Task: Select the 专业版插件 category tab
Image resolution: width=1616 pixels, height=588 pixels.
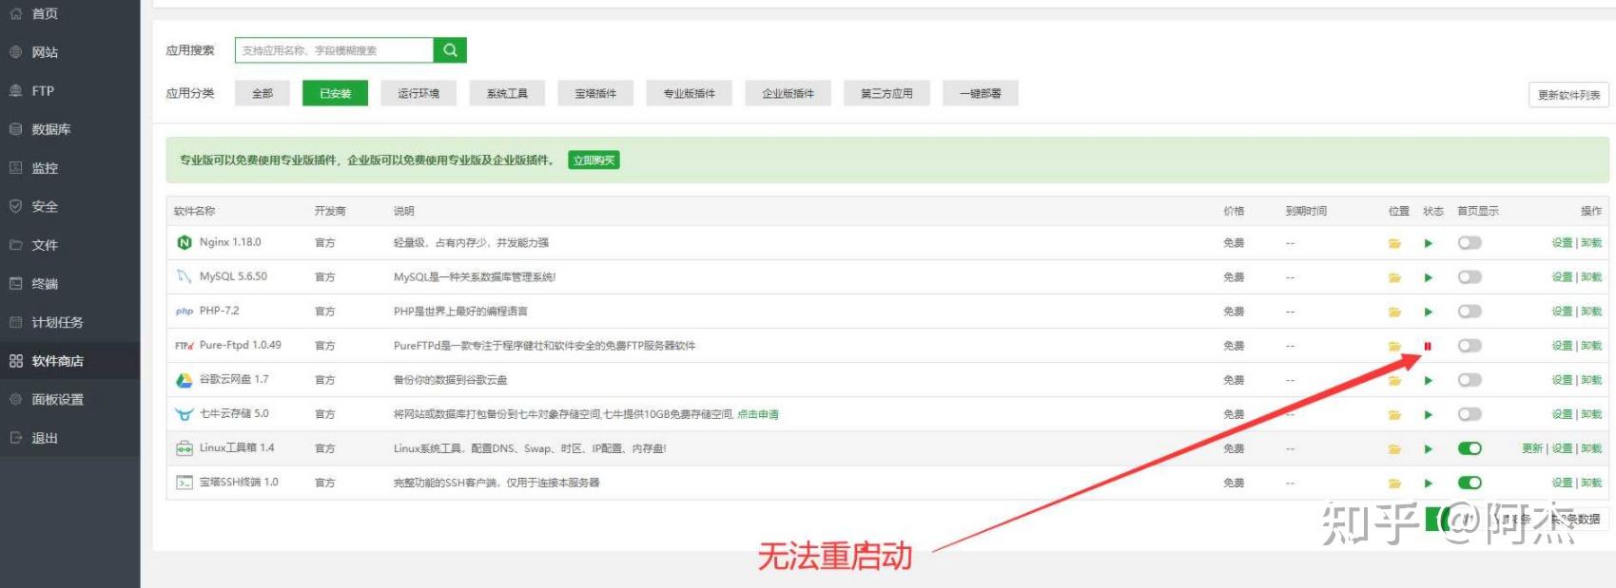Action: coord(690,93)
